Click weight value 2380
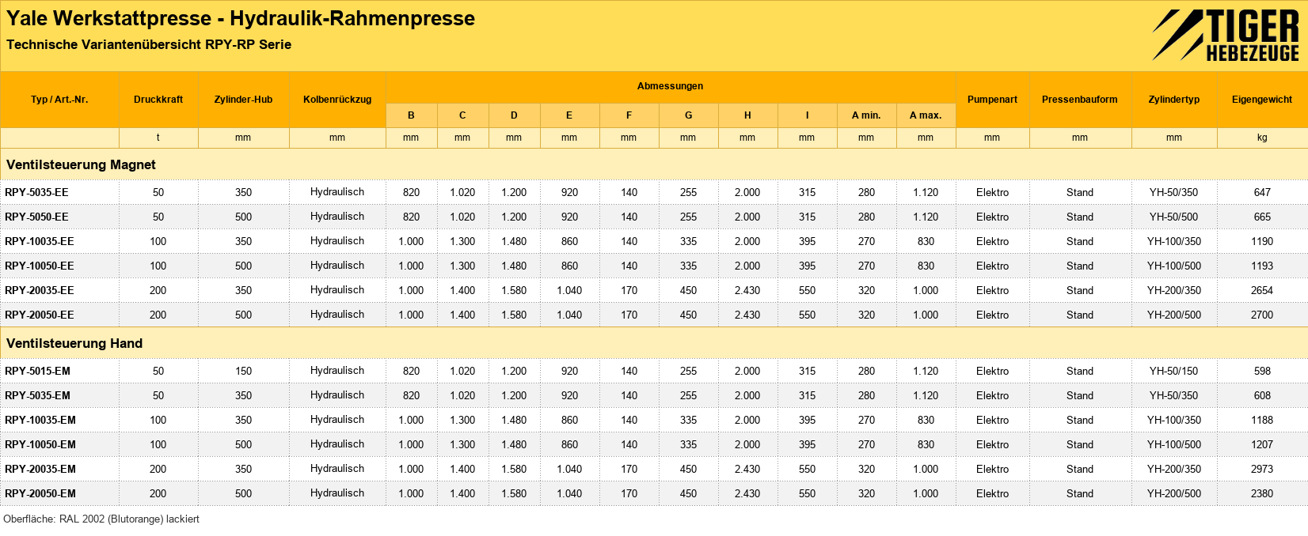1308x536 pixels. (1262, 493)
